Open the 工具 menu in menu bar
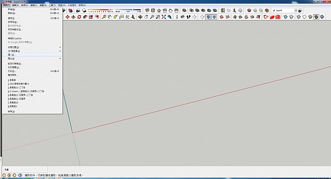 pos(52,5)
